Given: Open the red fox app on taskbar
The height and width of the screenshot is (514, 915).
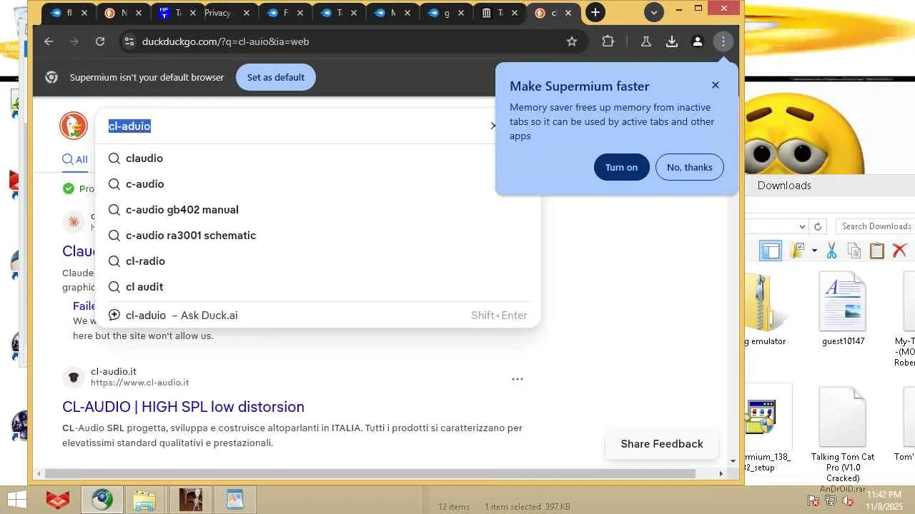Looking at the screenshot, I should 58,500.
